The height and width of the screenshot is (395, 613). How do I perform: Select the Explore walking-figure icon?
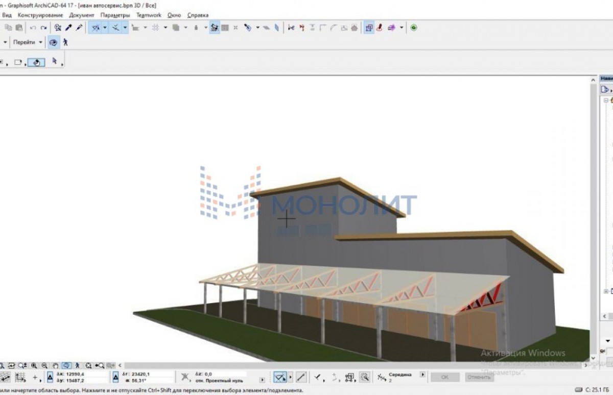65,42
